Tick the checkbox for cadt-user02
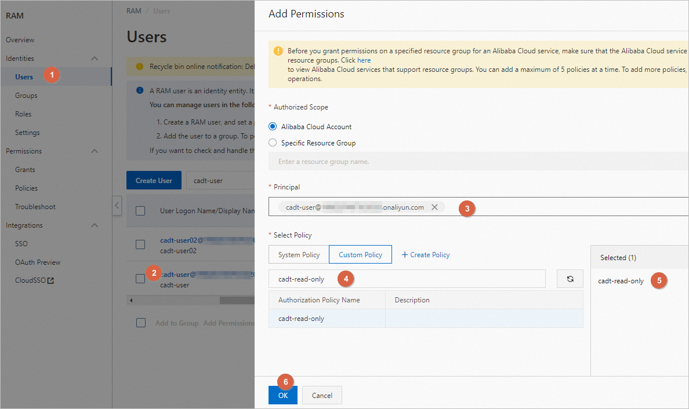689x409 pixels. click(x=140, y=244)
